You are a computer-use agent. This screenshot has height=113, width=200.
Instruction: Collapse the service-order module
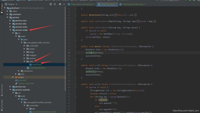click(10, 30)
